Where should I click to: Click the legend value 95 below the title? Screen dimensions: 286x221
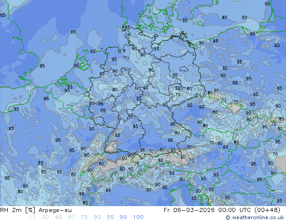pos(110,217)
